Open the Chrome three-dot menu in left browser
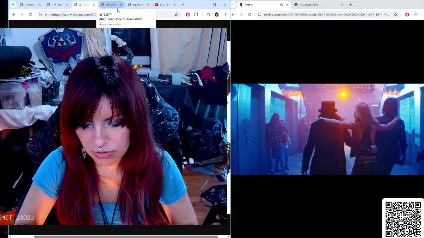Screen dimensions: 424x238 point(225,15)
